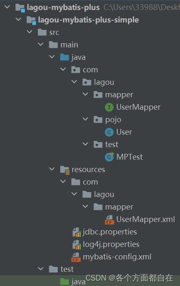Click the mybatis-config.xml file icon
180x286 pixels.
76,257
